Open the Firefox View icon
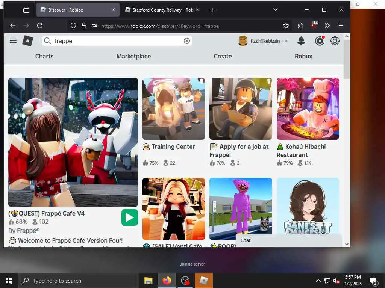The image size is (385, 288). pos(26,10)
